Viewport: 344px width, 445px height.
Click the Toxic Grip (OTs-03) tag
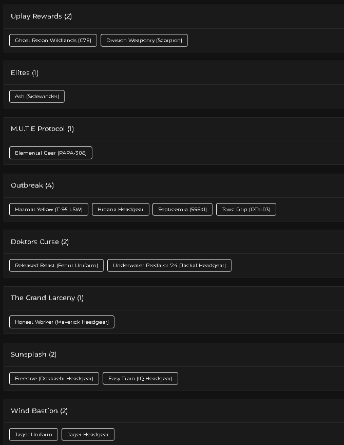pos(246,210)
